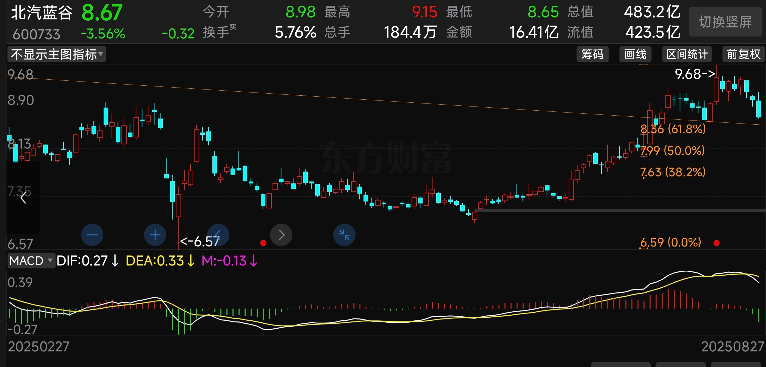Click the 筹码 button
Screen dimensions: 766x367
592,54
